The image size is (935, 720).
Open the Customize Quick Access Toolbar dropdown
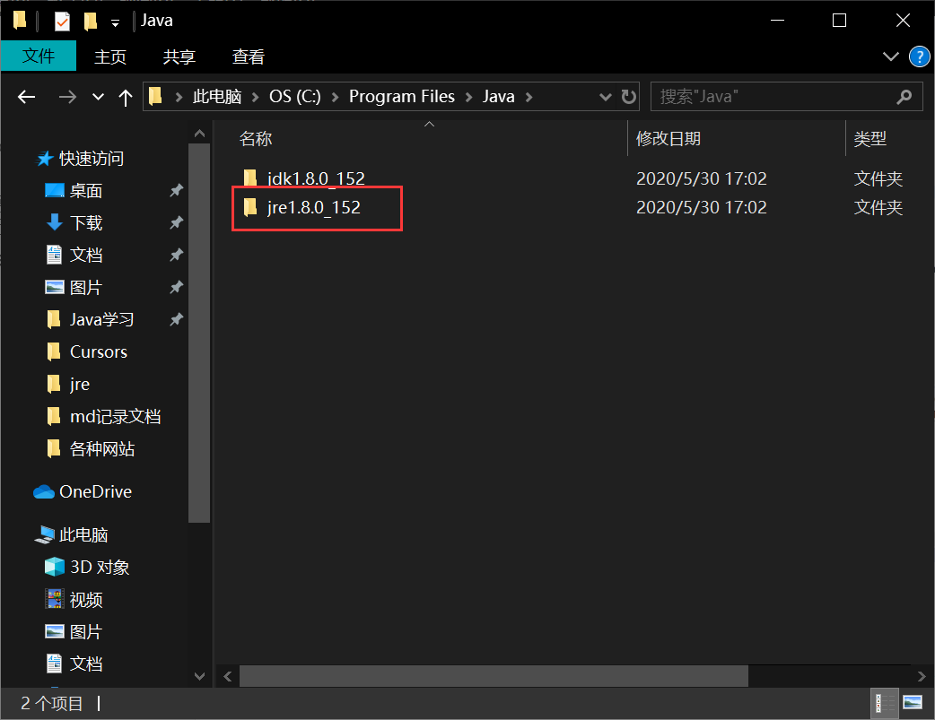(x=115, y=23)
